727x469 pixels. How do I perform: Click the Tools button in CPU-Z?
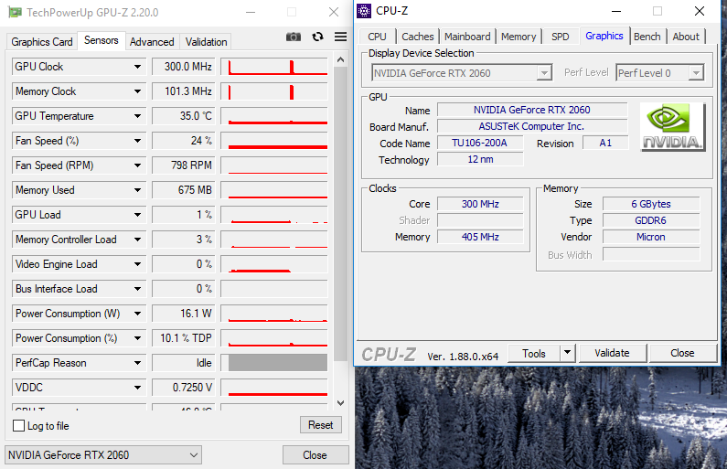click(x=534, y=353)
